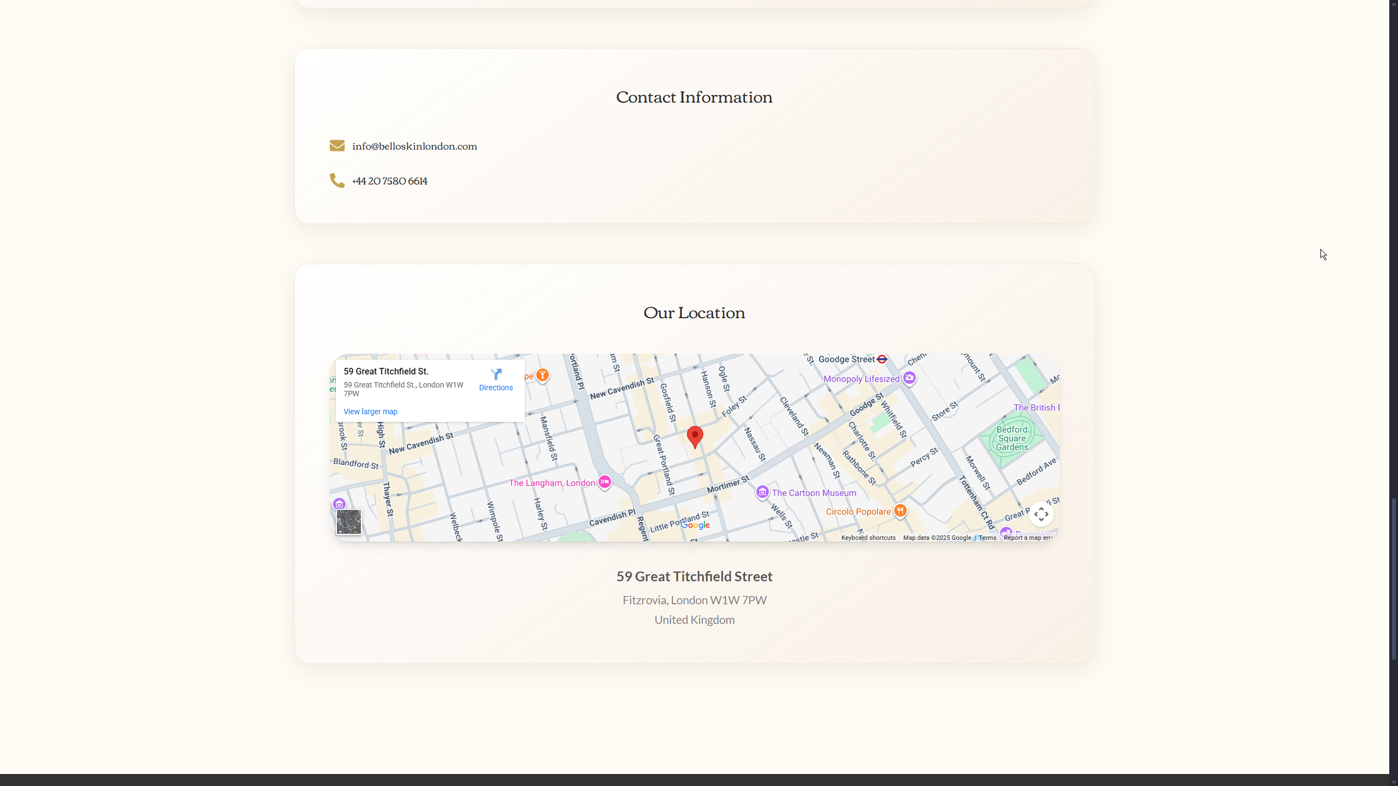Click the envelope email icon
1398x786 pixels.
[x=337, y=146]
